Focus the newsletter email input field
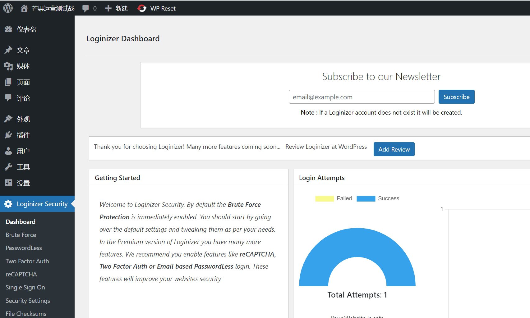 [x=362, y=97]
